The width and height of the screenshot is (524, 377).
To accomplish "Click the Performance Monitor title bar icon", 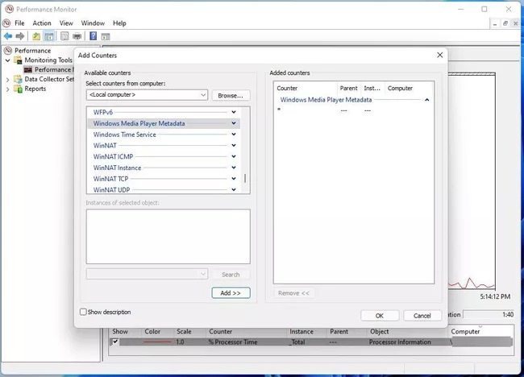I will coord(9,9).
